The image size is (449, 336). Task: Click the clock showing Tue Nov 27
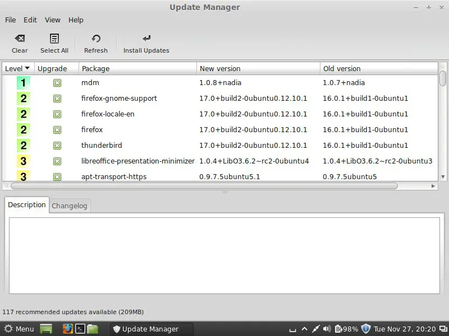click(405, 329)
